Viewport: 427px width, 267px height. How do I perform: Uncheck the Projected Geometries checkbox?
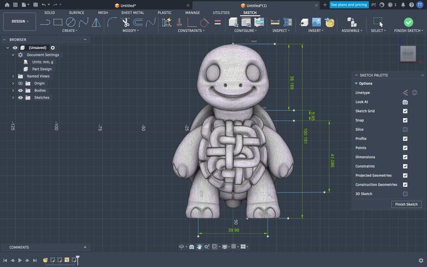click(405, 176)
